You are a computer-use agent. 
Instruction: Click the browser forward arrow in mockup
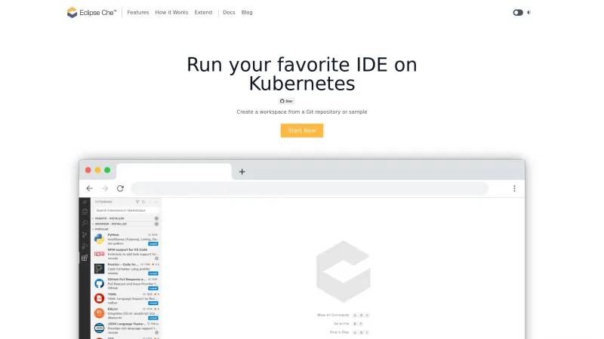click(105, 188)
